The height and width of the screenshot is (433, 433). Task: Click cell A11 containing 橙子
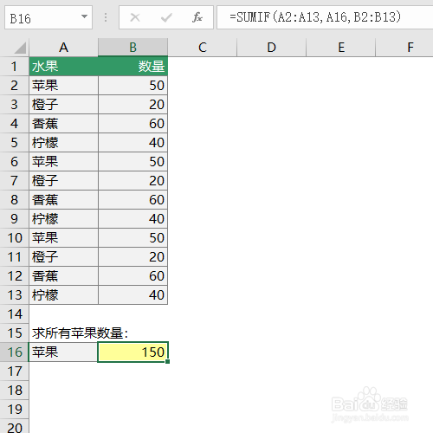pos(63,257)
